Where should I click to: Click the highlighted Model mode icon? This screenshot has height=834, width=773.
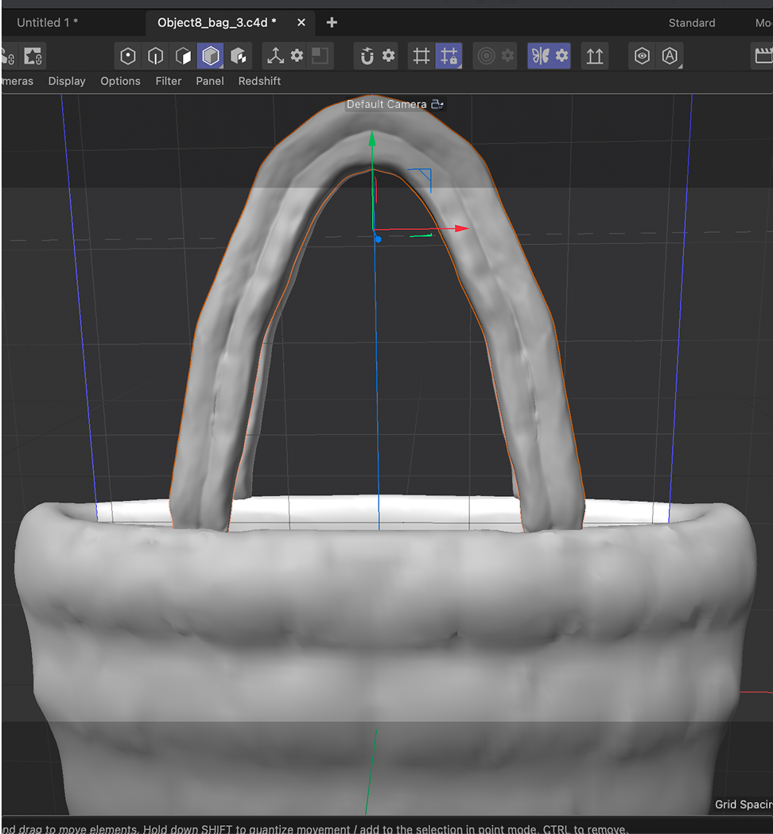[x=209, y=56]
